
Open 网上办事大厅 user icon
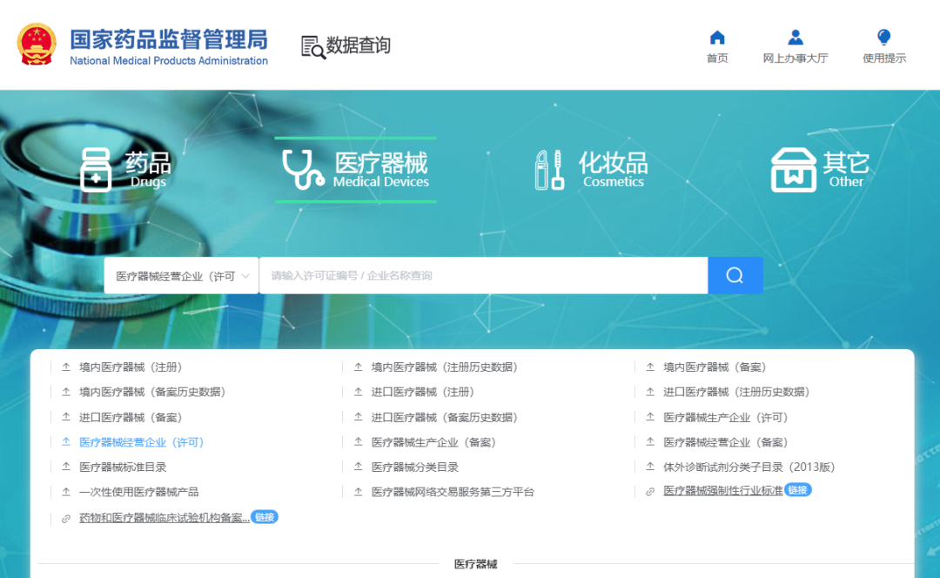[x=795, y=37]
